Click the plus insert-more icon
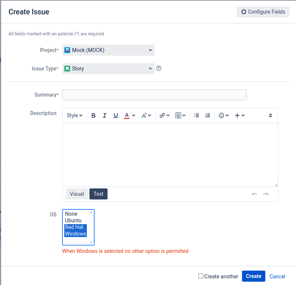 237,115
